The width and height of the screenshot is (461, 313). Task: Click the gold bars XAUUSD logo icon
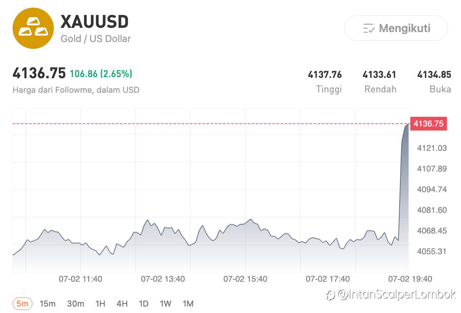34,28
